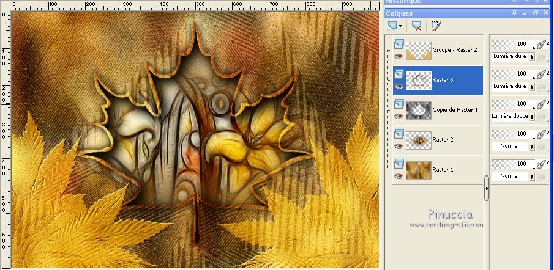Minimize the Calques panel
Viewport: 554px width, 270px height.
(x=525, y=13)
